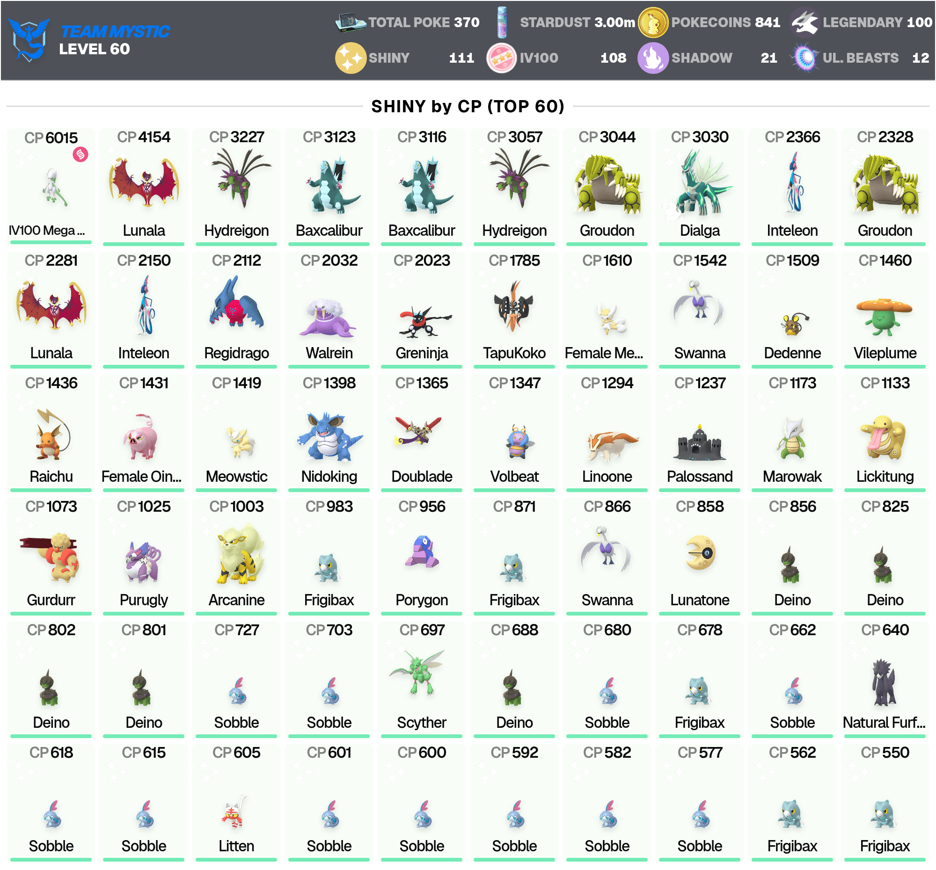Click the mega badge on the CP 6015 card
This screenshot has width=936, height=870.
coord(80,154)
